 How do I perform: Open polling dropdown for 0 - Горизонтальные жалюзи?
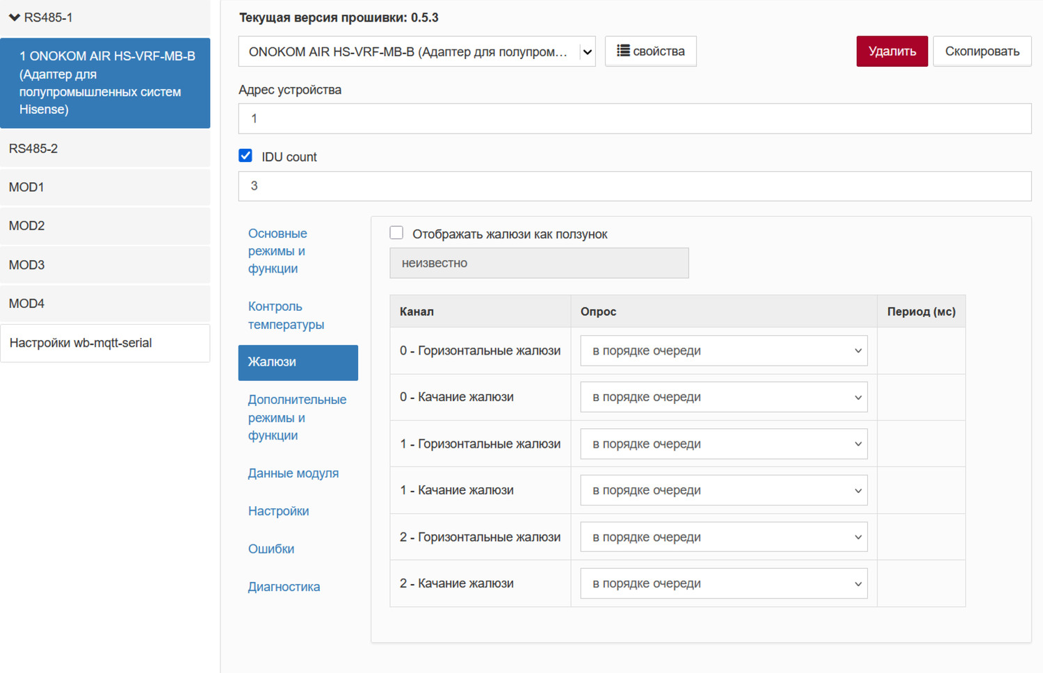[723, 351]
